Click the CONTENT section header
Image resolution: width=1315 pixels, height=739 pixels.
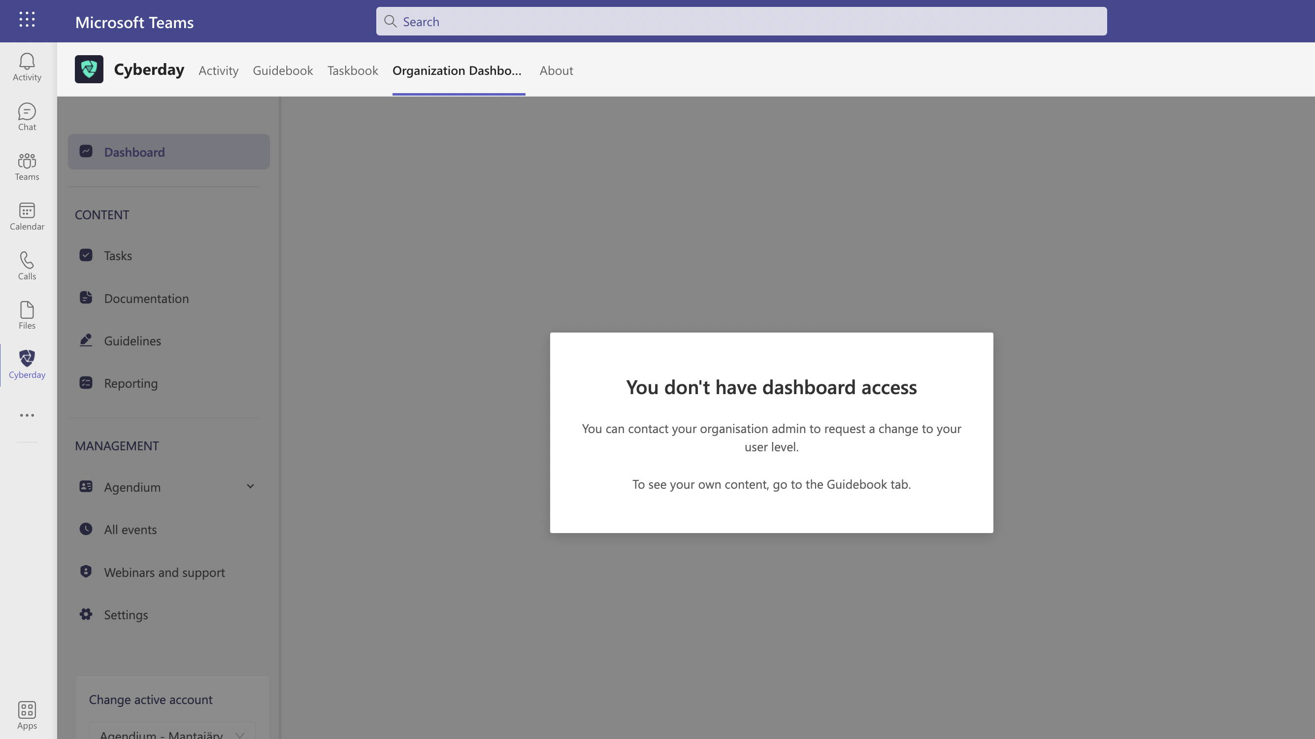click(102, 215)
